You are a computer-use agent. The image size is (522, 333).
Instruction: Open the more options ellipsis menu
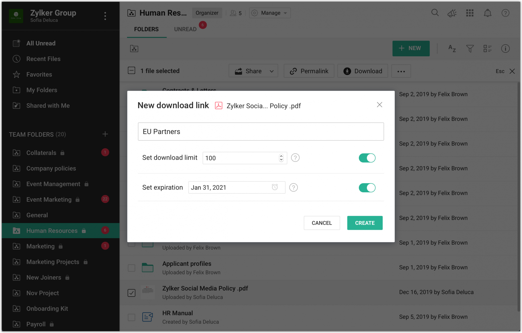pyautogui.click(x=401, y=71)
